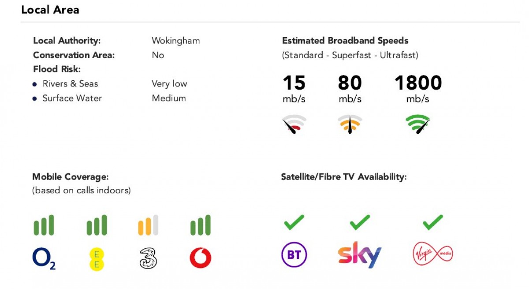Open the purple BT logo
The width and height of the screenshot is (529, 289).
[294, 255]
